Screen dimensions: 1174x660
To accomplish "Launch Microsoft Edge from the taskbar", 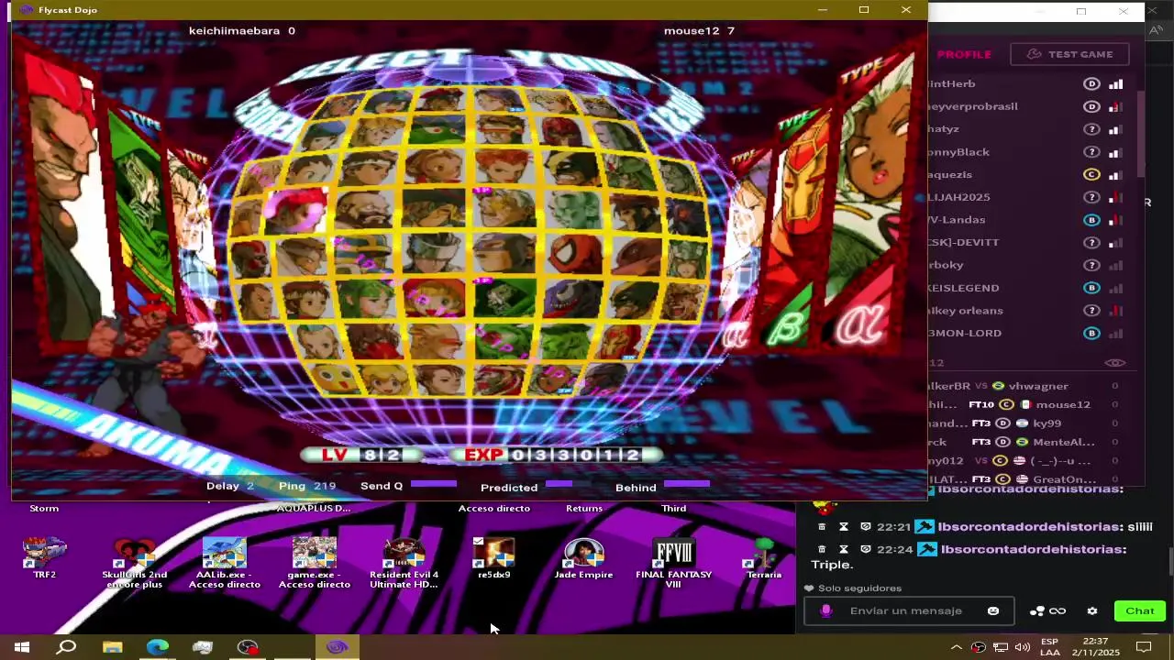I will pos(158,647).
